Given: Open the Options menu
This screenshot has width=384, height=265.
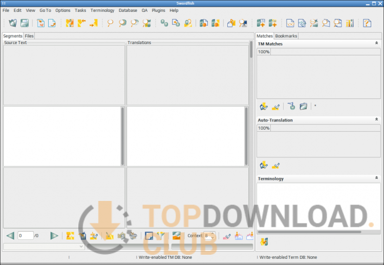Looking at the screenshot, I should point(62,10).
